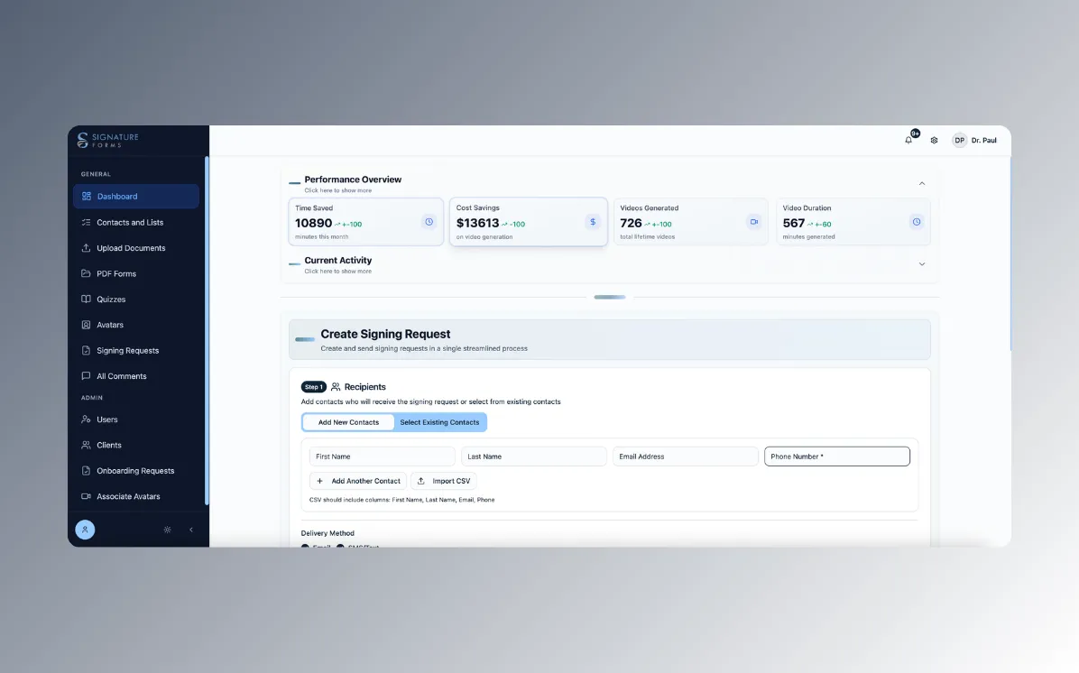Viewport: 1079px width, 673px height.
Task: Click inside the First Name field
Action: point(381,456)
